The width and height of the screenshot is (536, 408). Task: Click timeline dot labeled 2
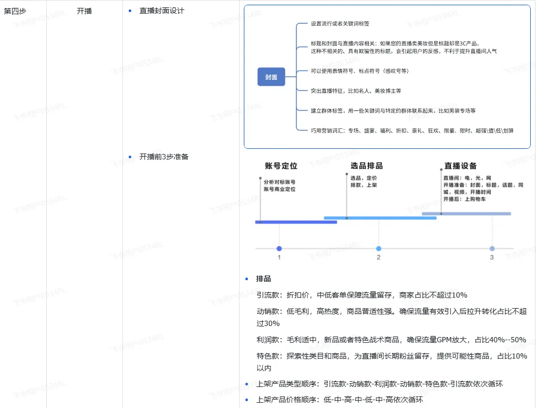[x=378, y=249]
